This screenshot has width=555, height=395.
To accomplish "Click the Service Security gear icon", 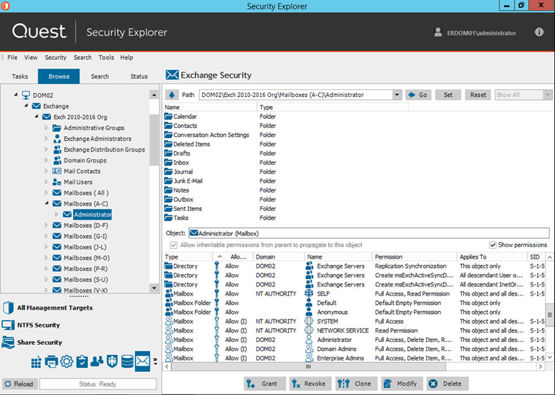I will 66,362.
